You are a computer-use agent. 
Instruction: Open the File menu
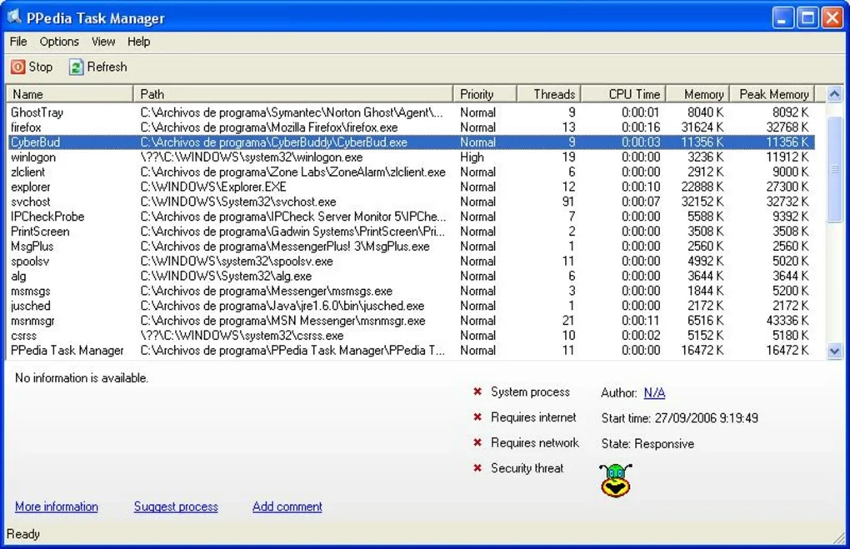click(17, 42)
